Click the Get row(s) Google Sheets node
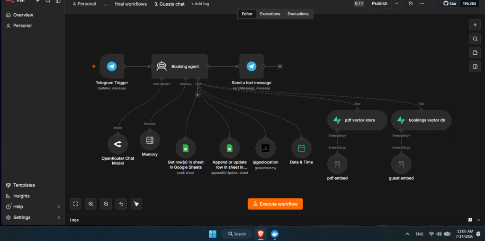The height and width of the screenshot is (241, 485). point(186,148)
